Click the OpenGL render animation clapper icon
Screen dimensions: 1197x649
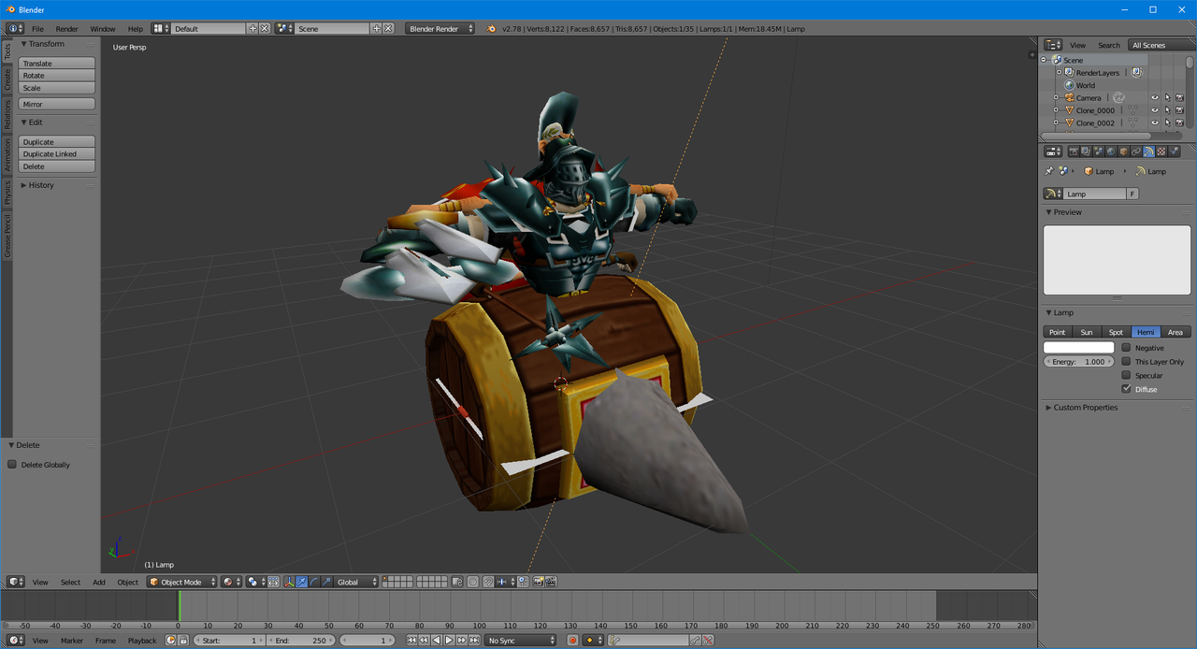click(x=551, y=582)
